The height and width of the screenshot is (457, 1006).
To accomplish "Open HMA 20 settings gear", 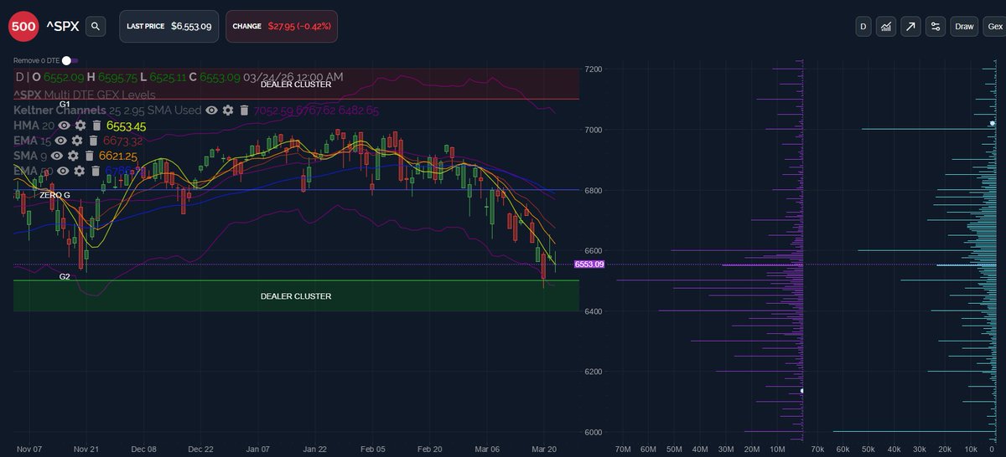I will 80,126.
